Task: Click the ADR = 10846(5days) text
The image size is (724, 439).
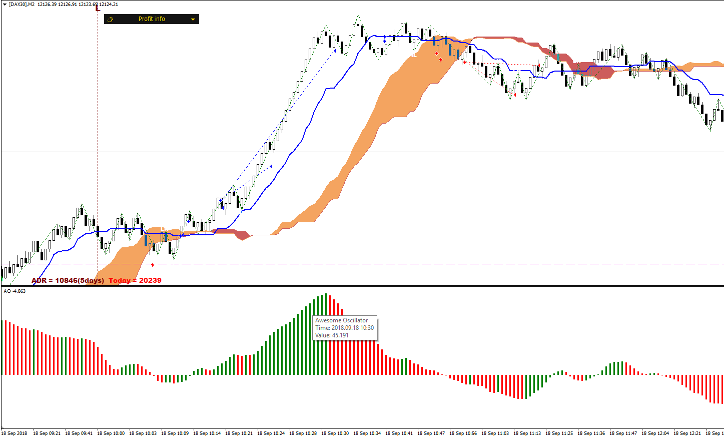Action: coord(68,280)
